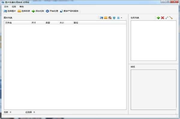Image resolution: width=180 pixels, height=119 pixels.
Task: Click broom clear-tasks icon in 任务列表
Action: 171,18
